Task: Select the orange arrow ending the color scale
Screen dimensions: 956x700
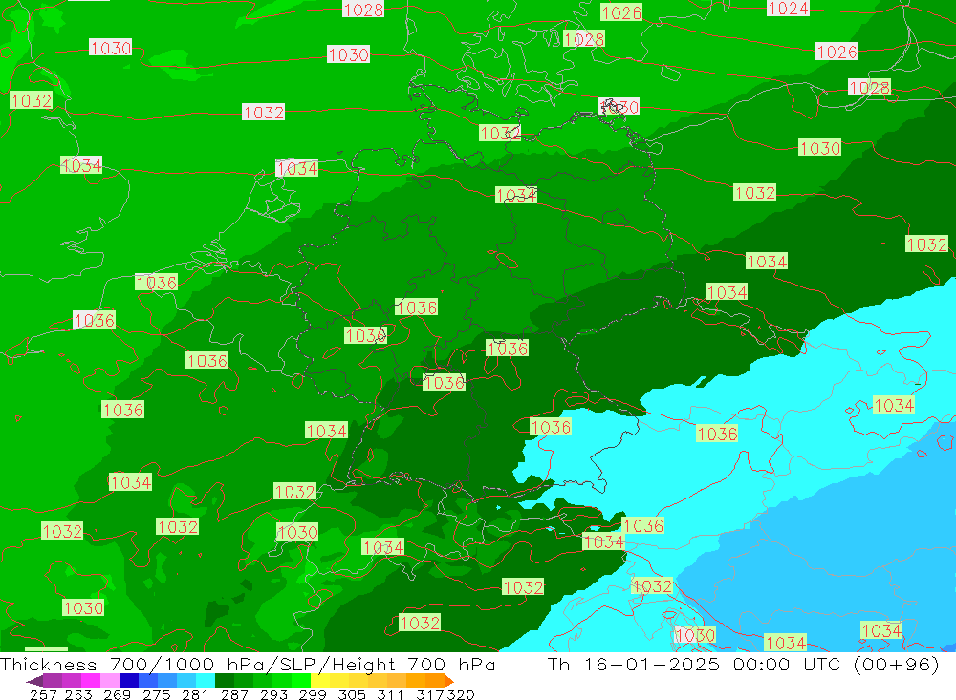Action: (449, 681)
